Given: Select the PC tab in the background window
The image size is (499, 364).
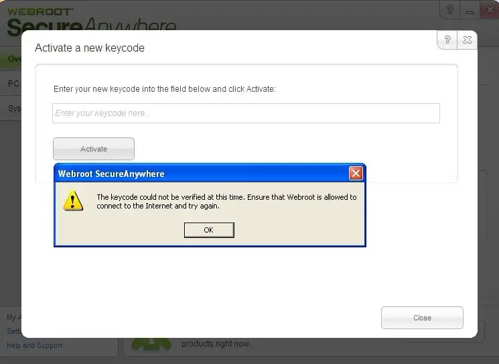Looking at the screenshot, I should (x=11, y=83).
